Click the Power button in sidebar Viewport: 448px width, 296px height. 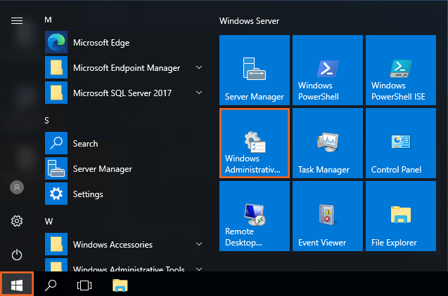17,255
